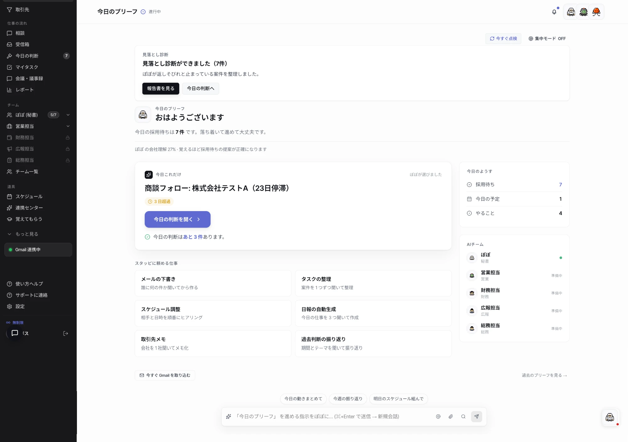Image resolution: width=628 pixels, height=442 pixels.
Task: Click the lock icon beside 財務担当
Action: coord(68,138)
